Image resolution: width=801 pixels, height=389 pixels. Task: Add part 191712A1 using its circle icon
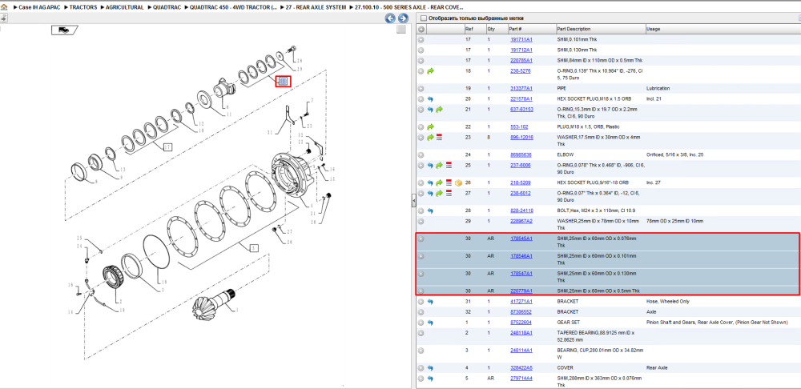[x=421, y=50]
